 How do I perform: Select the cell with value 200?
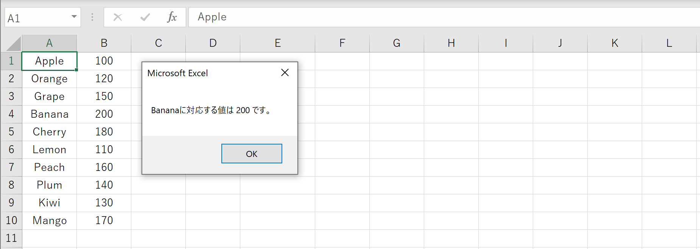[104, 114]
